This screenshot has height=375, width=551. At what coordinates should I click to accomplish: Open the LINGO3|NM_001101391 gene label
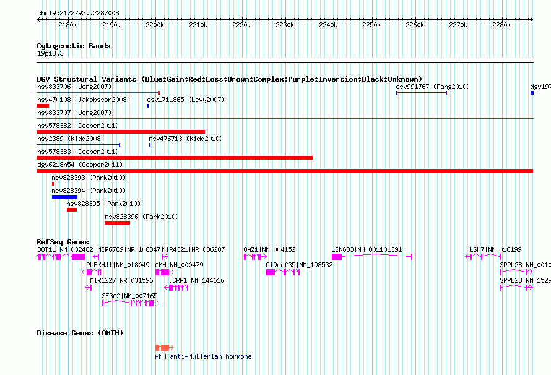tap(367, 249)
